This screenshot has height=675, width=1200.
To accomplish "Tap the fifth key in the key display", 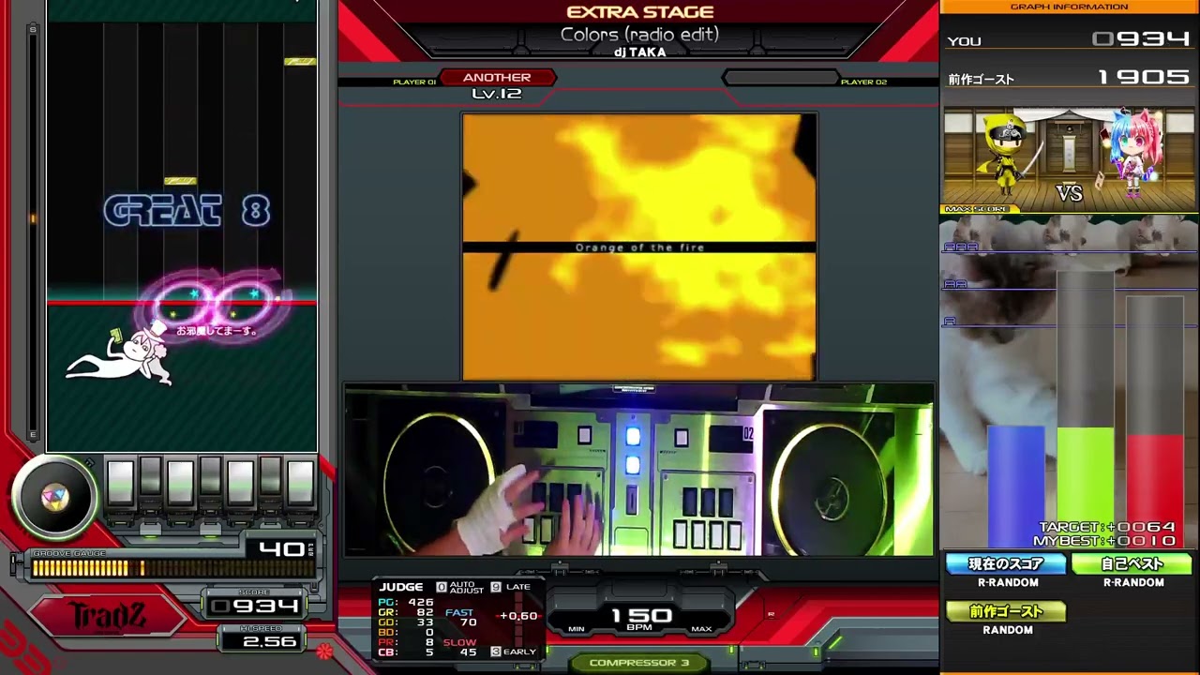I will (x=240, y=482).
